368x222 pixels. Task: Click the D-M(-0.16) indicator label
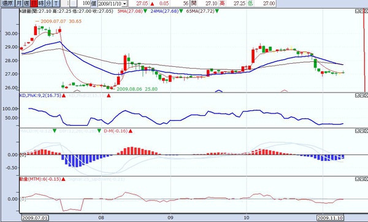(116, 131)
